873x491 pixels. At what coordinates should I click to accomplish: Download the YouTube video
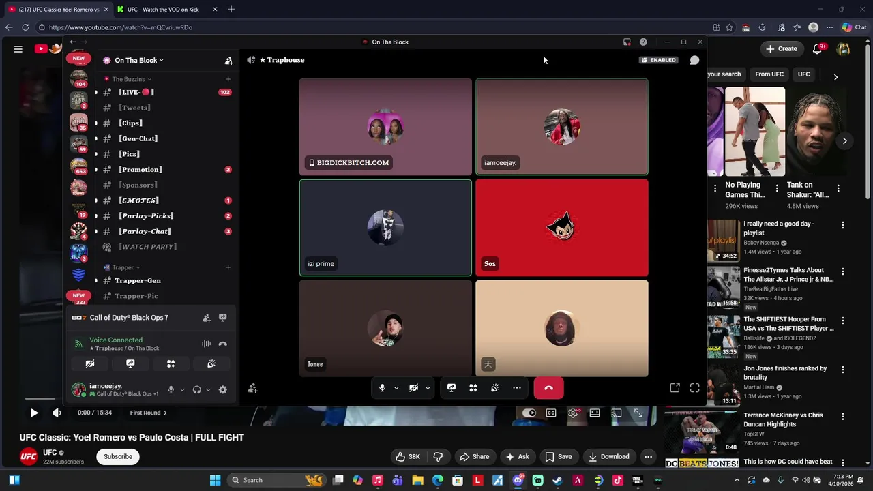point(609,456)
